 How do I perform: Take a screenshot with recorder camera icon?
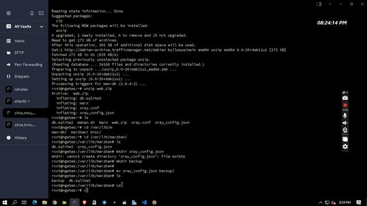pos(345,98)
